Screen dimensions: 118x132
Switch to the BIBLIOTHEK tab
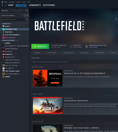[21, 5]
